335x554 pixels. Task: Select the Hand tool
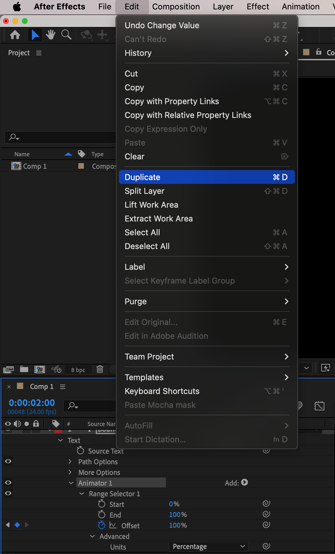click(x=50, y=35)
